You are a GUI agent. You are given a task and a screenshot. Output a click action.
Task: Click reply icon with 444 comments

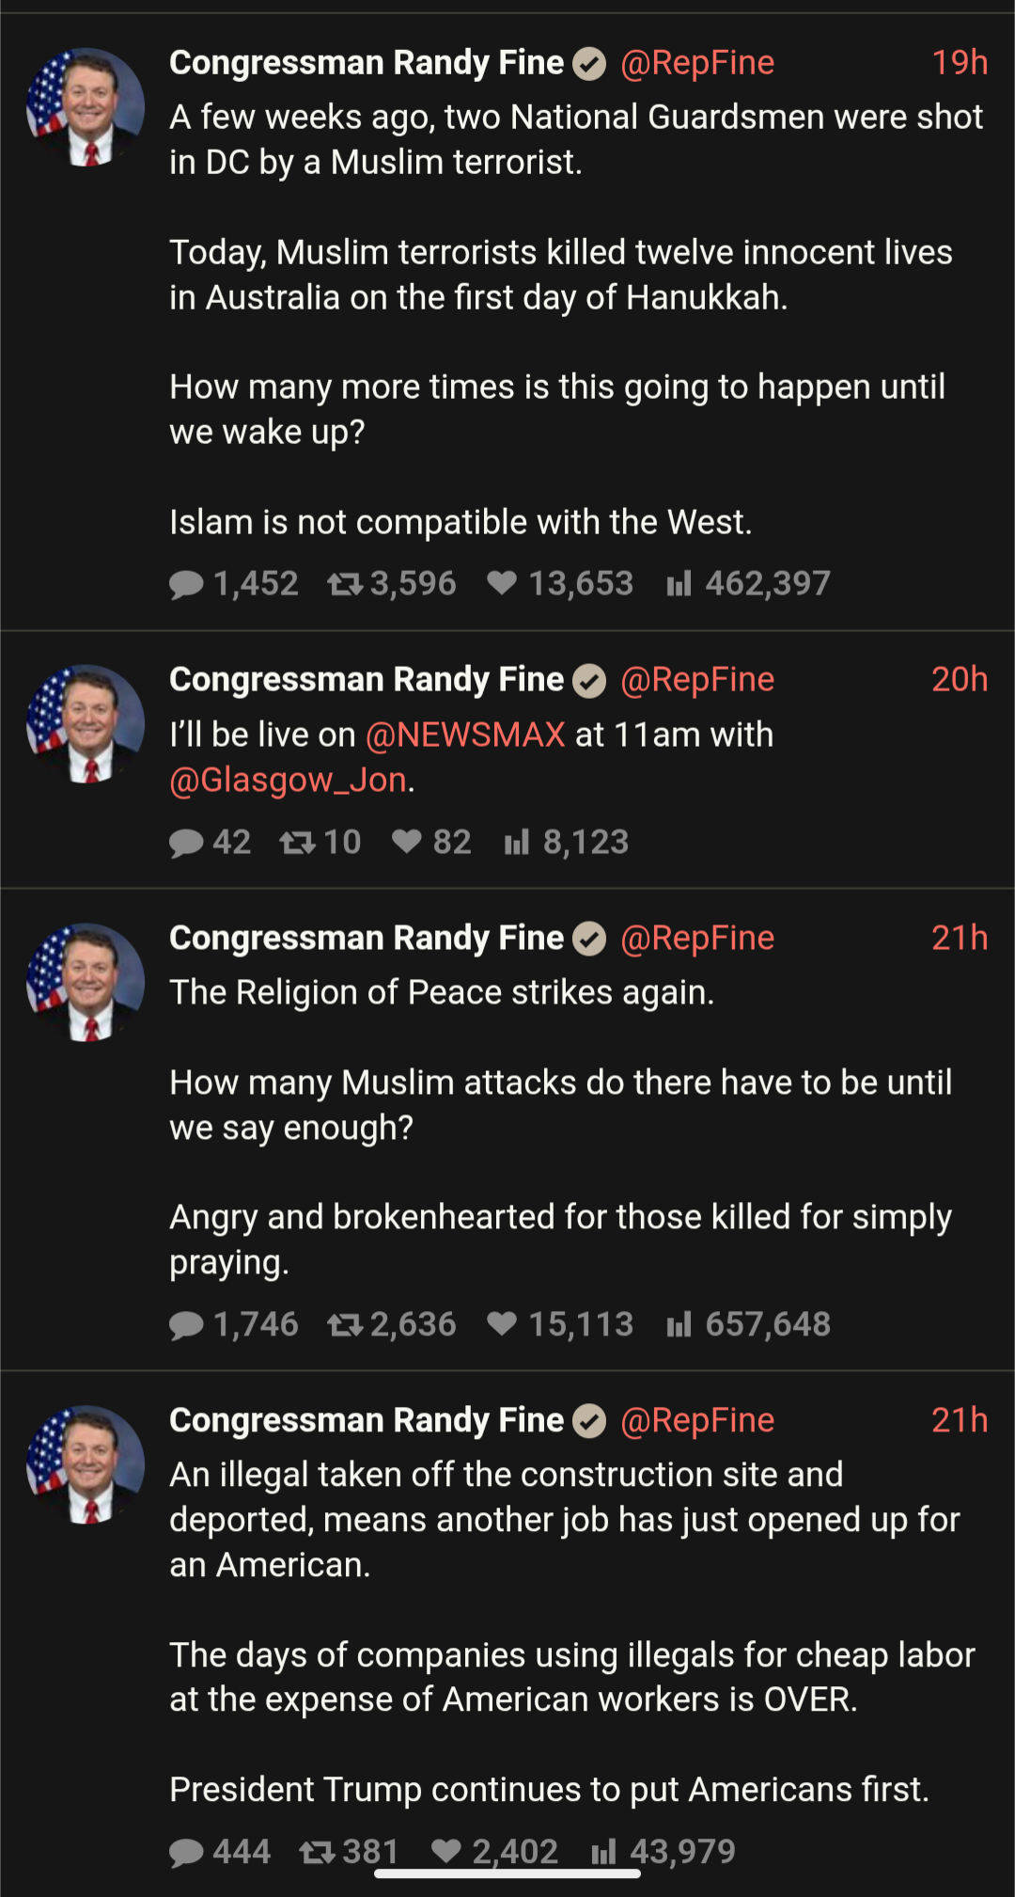[186, 1853]
